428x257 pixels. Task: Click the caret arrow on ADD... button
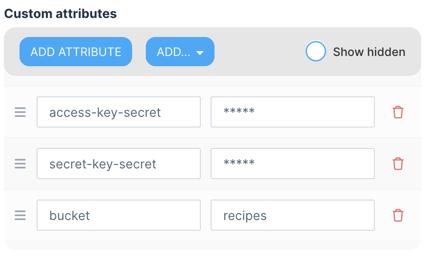point(199,53)
